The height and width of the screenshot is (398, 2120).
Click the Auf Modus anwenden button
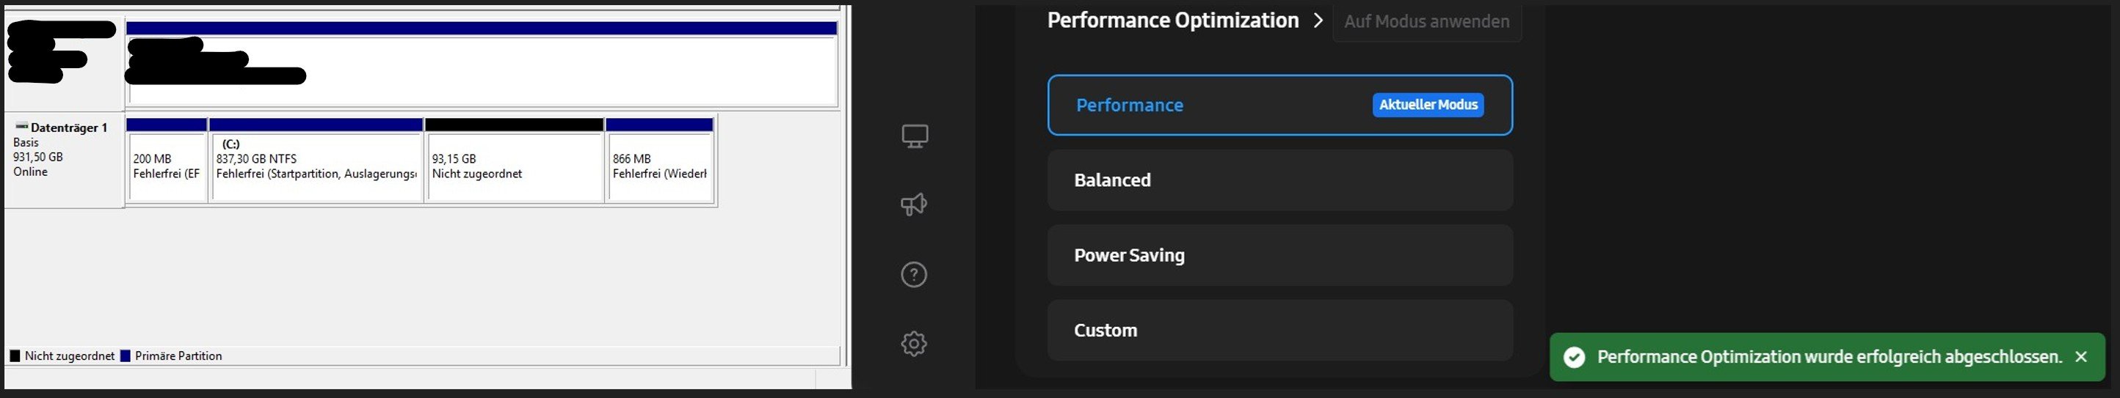(1426, 21)
